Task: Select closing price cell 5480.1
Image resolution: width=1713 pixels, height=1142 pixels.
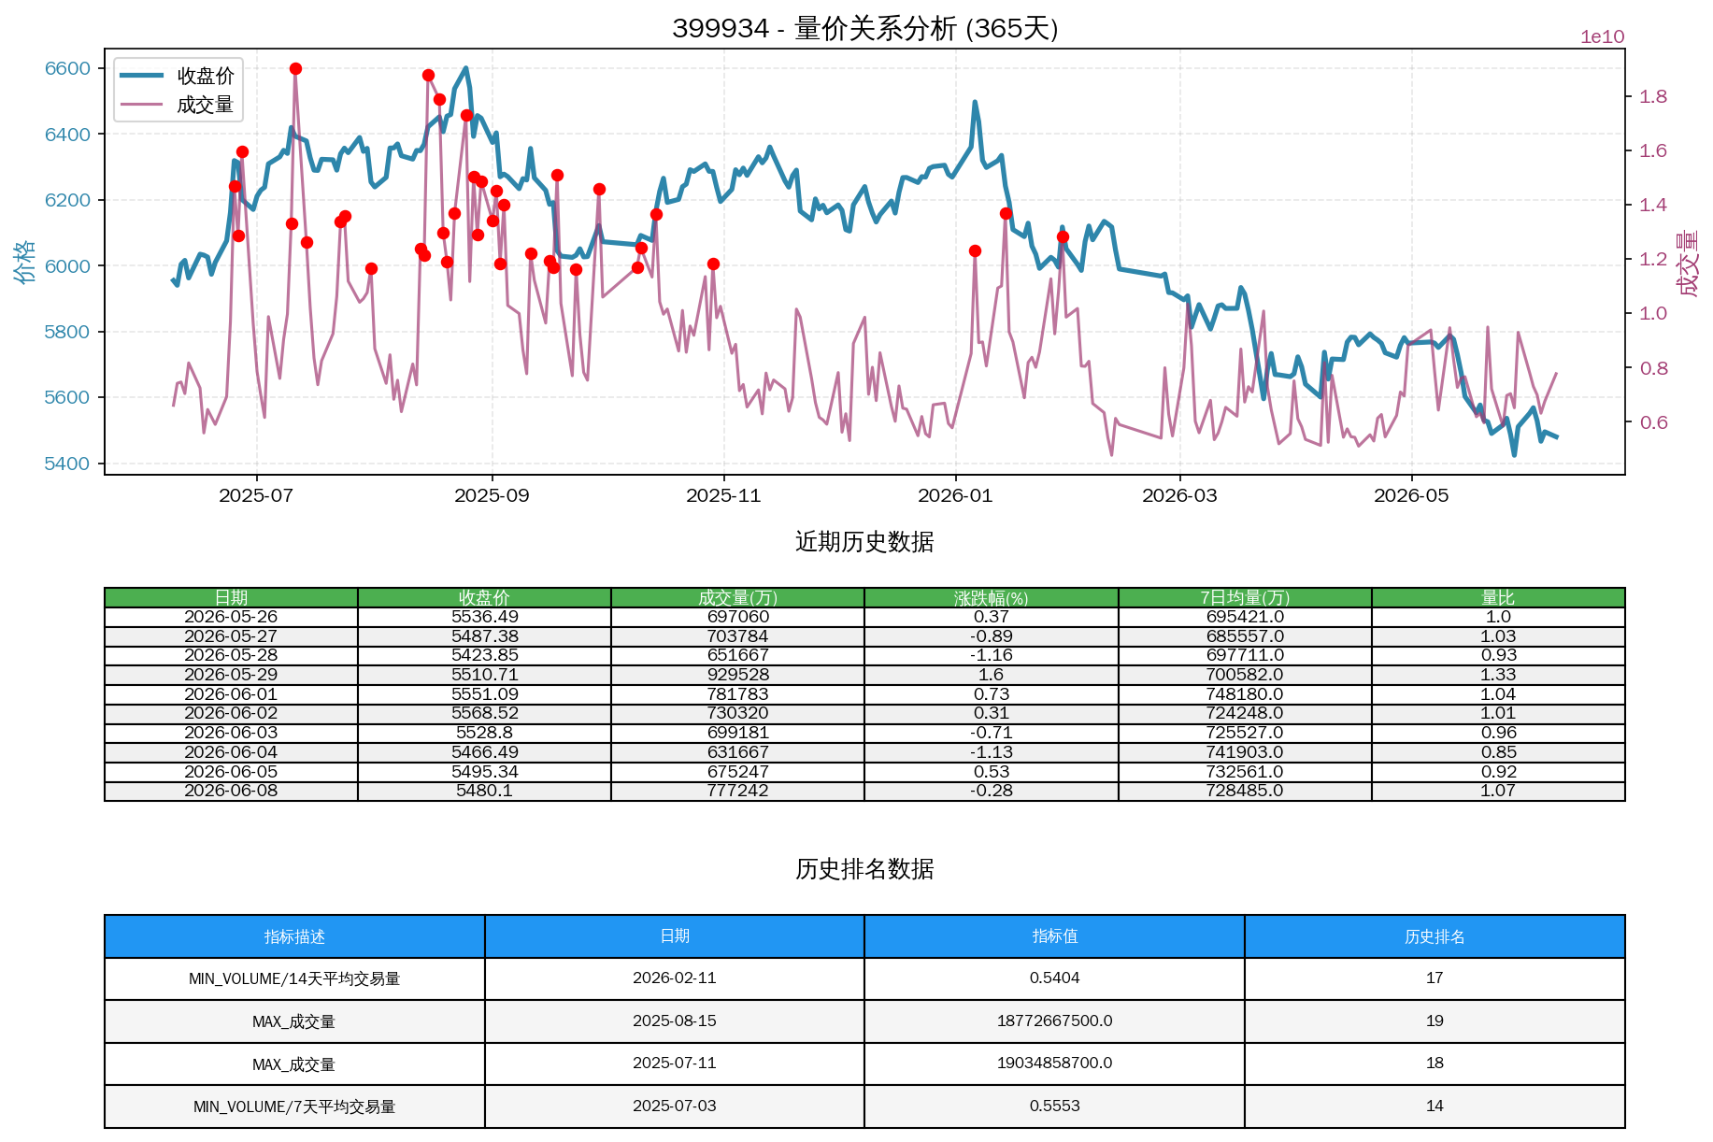Action: [484, 791]
